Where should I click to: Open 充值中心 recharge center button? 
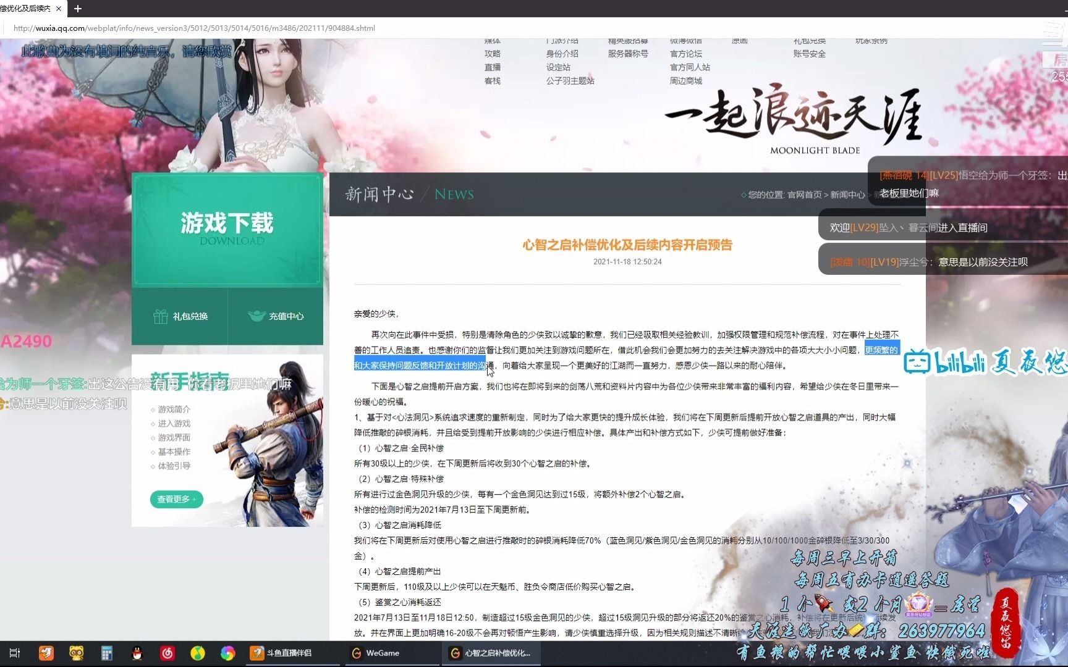(276, 316)
